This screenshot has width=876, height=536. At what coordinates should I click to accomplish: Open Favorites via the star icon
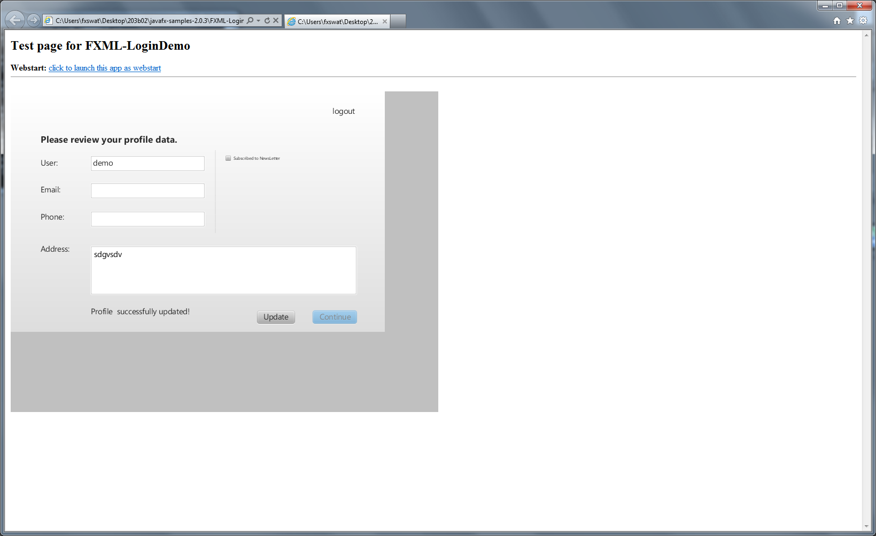(x=850, y=21)
